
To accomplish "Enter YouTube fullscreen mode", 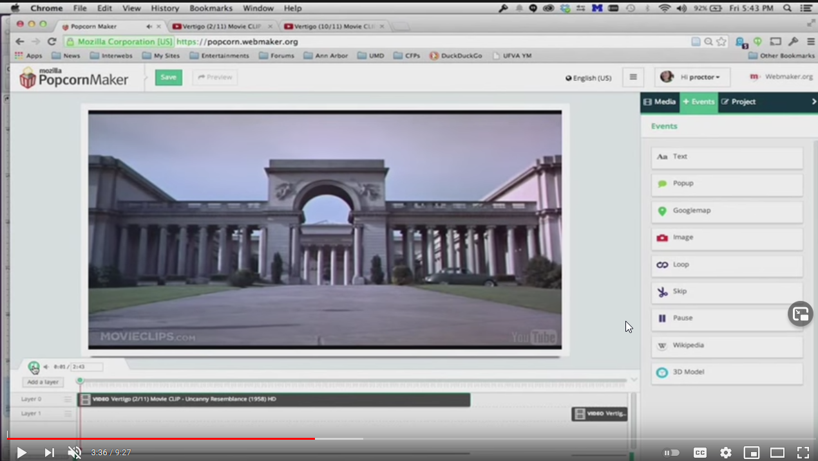I will pos(803,453).
